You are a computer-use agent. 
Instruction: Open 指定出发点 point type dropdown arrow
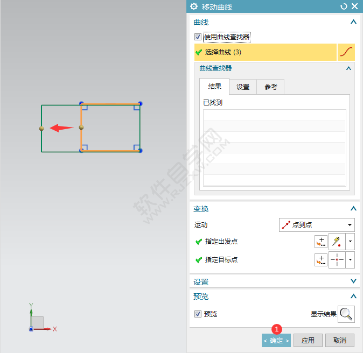350,242
